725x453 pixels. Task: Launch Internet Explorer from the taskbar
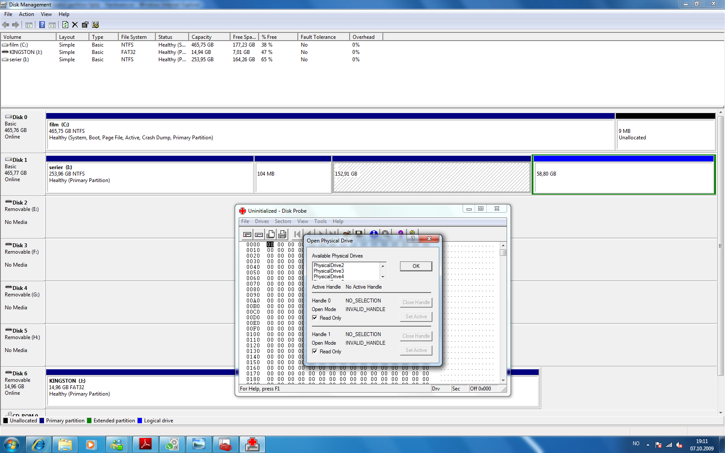[38, 444]
